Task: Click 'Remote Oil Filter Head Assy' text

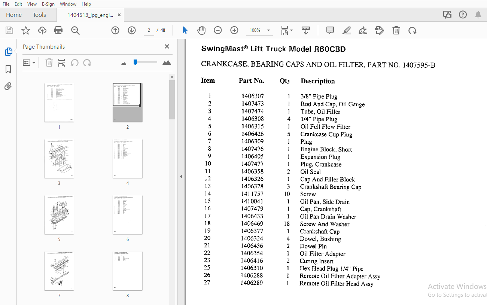Action: (336, 284)
